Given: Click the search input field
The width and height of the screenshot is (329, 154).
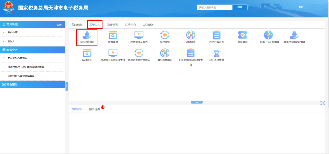Looking at the screenshot, I should 214,8.
